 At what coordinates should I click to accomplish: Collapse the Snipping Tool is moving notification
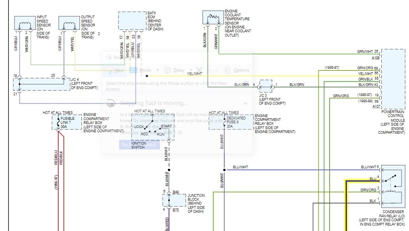pyautogui.click(x=245, y=103)
